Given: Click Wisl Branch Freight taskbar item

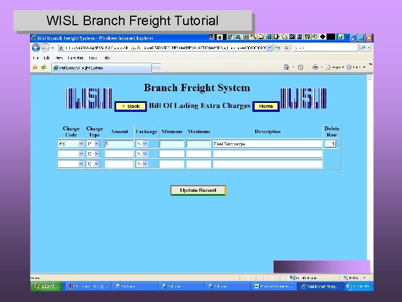Looking at the screenshot, I should coord(320,286).
